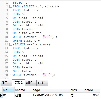Click the ssex column header

77,90
